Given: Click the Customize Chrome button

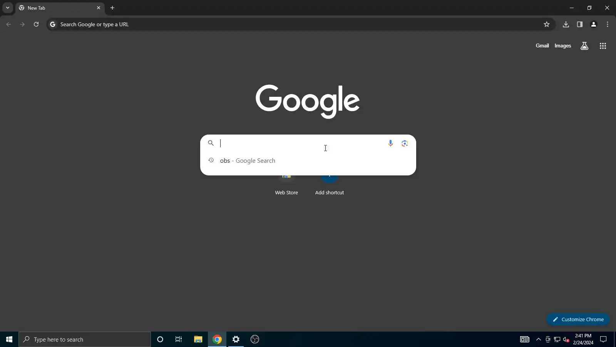Looking at the screenshot, I should click(x=578, y=319).
